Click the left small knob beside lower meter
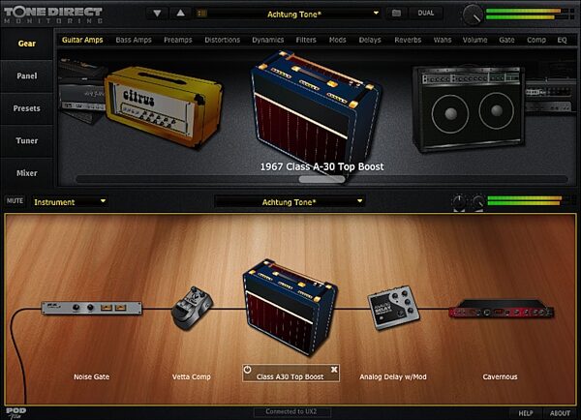Screen dimensions: 581x420 (x=459, y=202)
